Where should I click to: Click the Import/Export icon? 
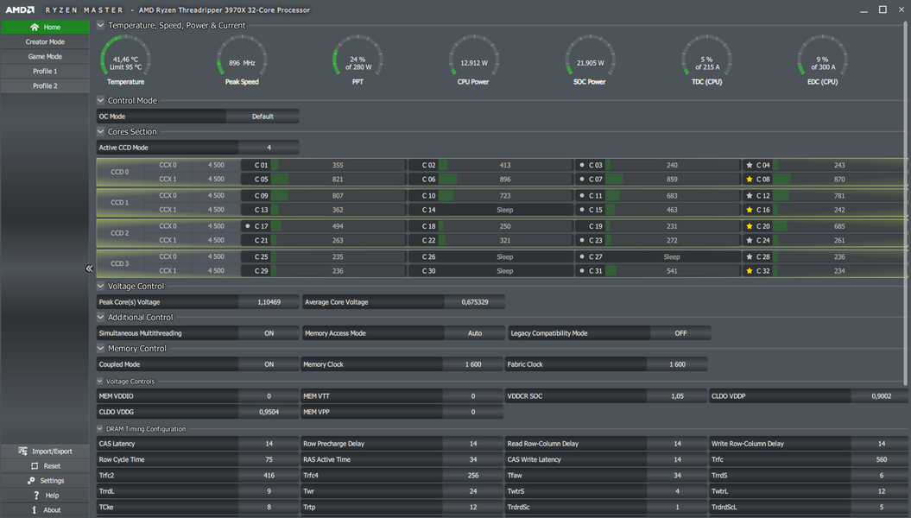point(22,452)
